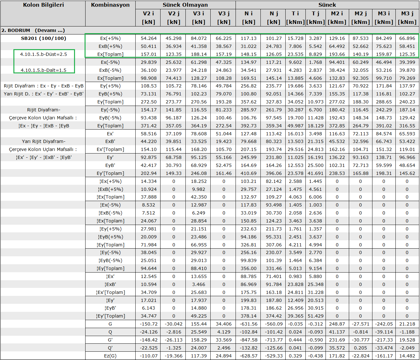420x360 pixels.
Task: Select the cell with value 391.02
Action: (384, 126)
